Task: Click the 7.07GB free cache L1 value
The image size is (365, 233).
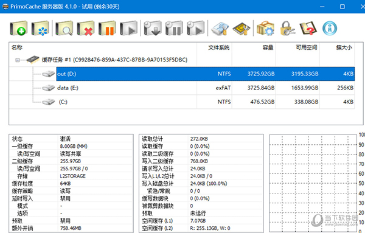Action: click(198, 221)
